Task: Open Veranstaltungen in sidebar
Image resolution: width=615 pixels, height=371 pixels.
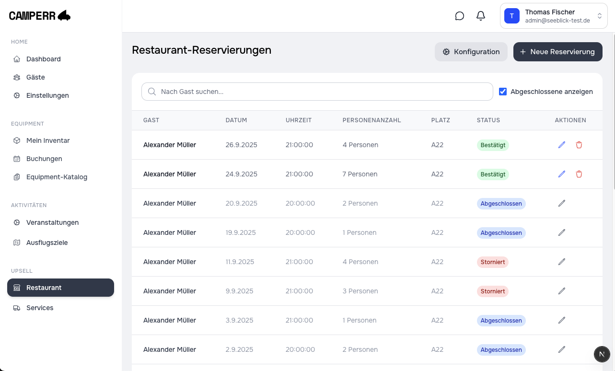Action: (x=52, y=222)
